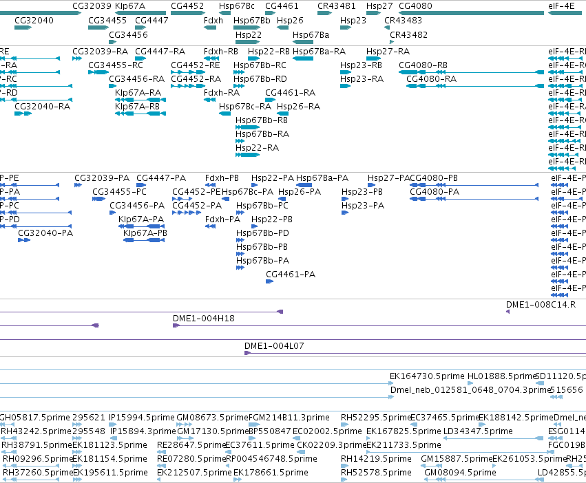Select the CG32039-PA protein label
The image size is (586, 483).
coord(102,178)
